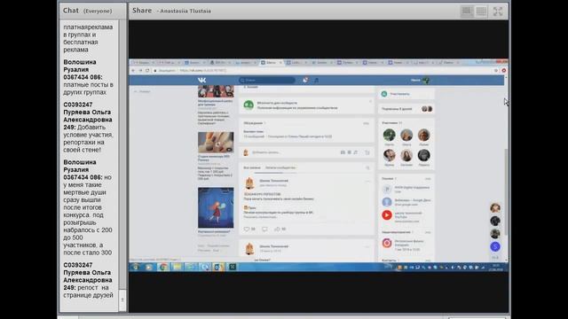Focus the VK search field
Image resolution: width=568 pixels, height=319 pixels.
click(x=267, y=80)
